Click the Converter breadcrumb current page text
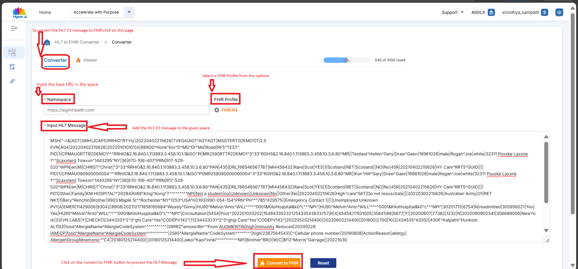 tap(122, 42)
